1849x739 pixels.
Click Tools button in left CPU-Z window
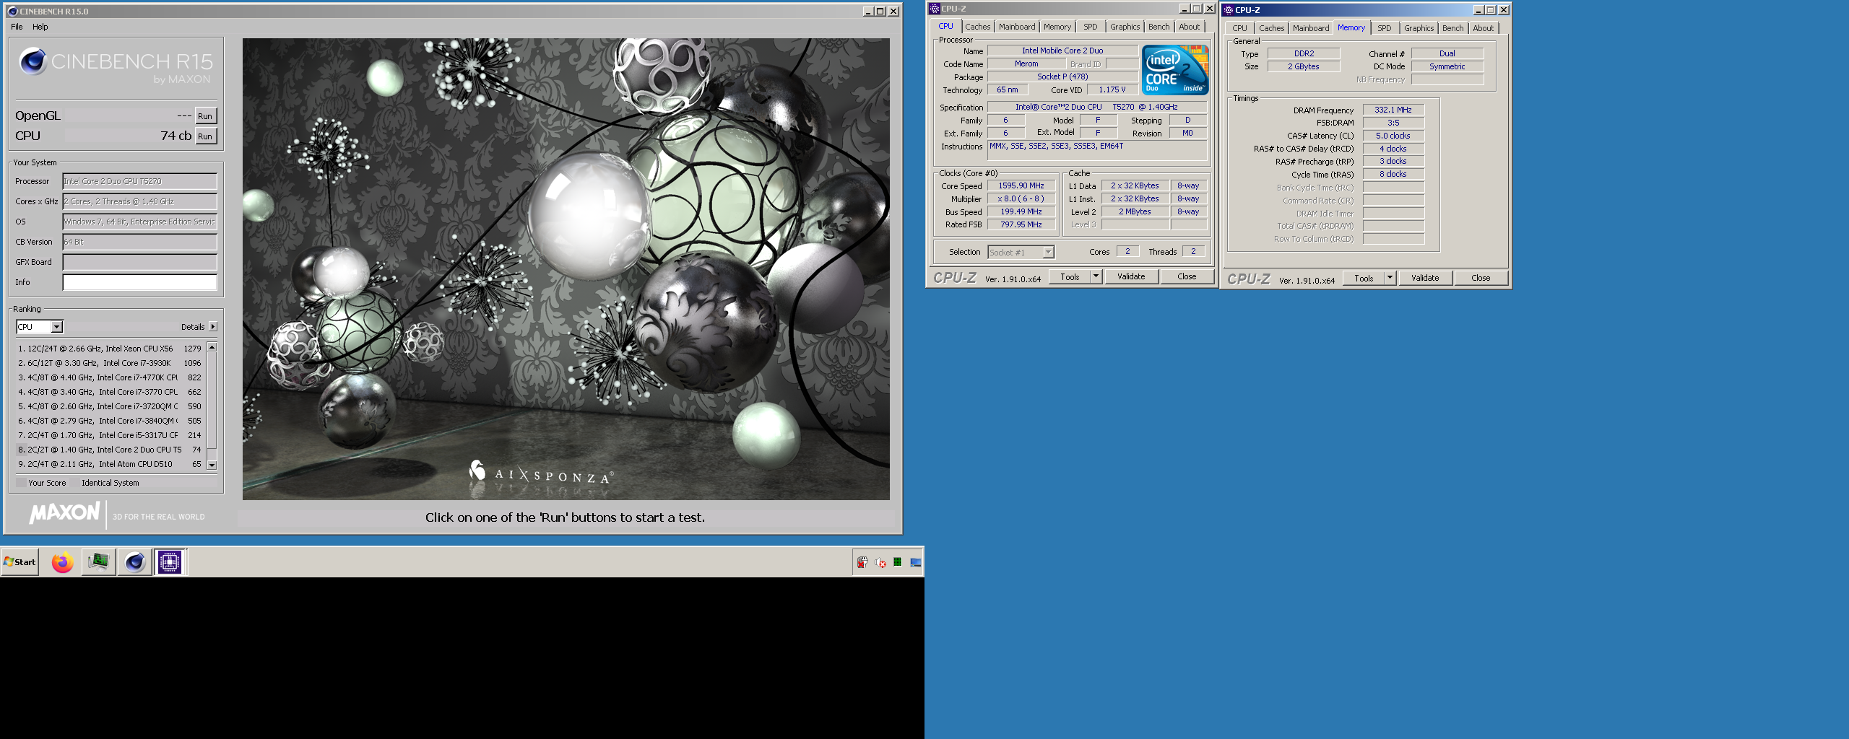1070,277
